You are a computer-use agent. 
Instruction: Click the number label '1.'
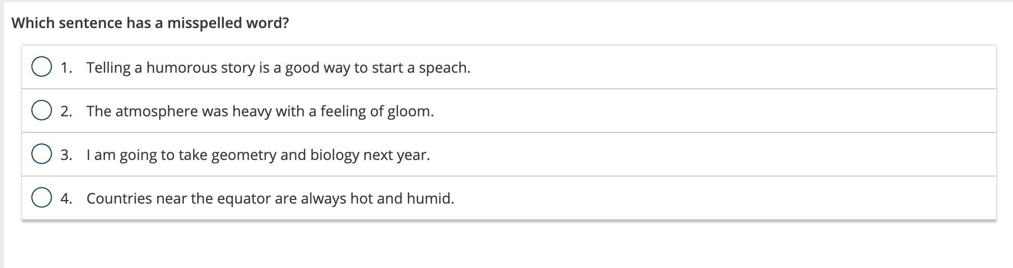pos(66,68)
